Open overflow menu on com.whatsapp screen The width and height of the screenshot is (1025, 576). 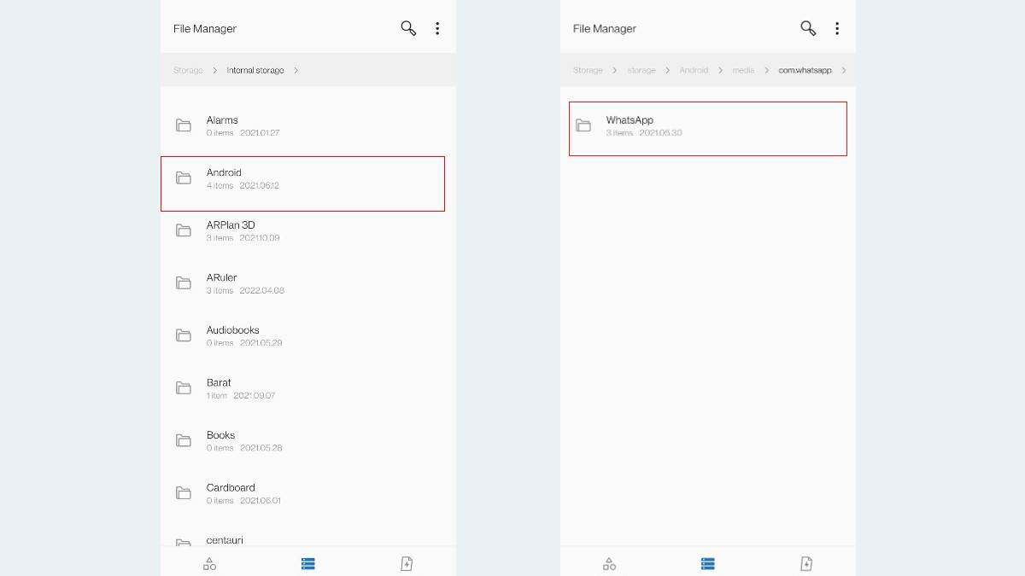click(837, 28)
